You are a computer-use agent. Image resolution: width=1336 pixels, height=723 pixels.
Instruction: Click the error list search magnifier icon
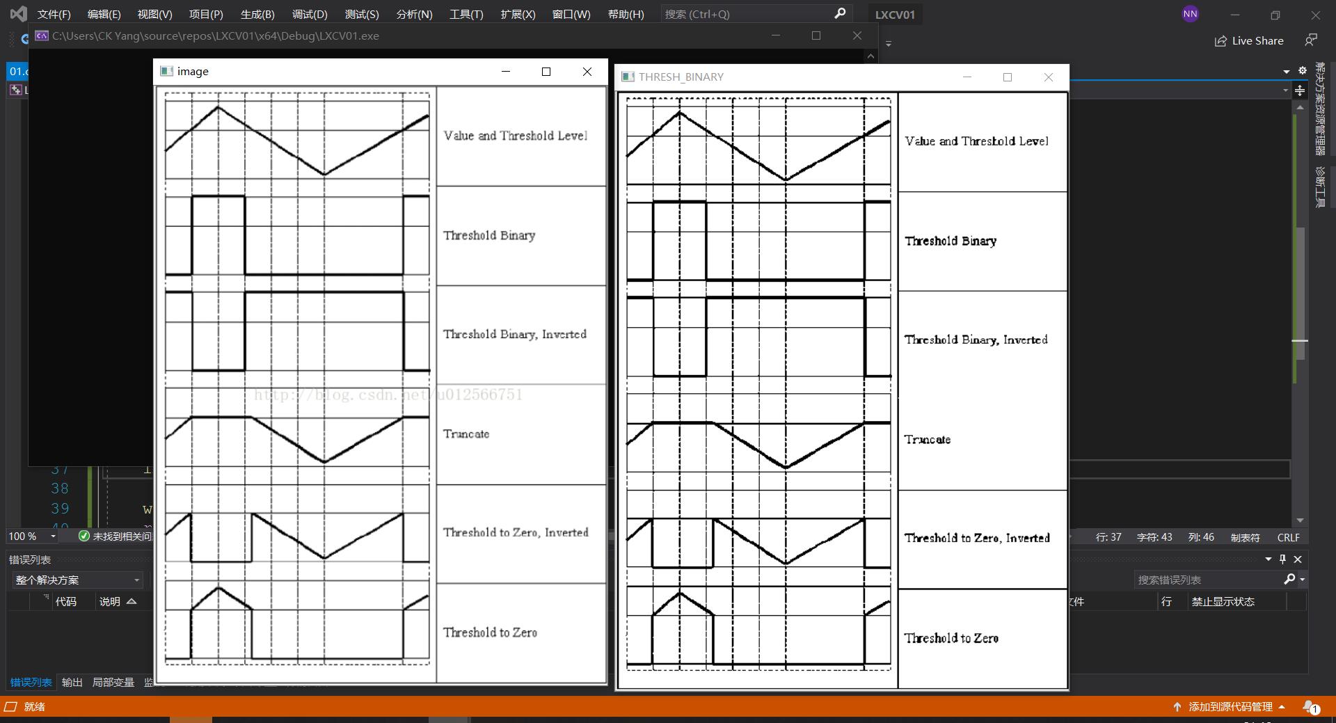click(x=1289, y=579)
